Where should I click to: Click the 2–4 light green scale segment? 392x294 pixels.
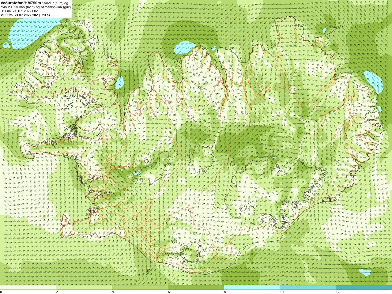(84, 288)
